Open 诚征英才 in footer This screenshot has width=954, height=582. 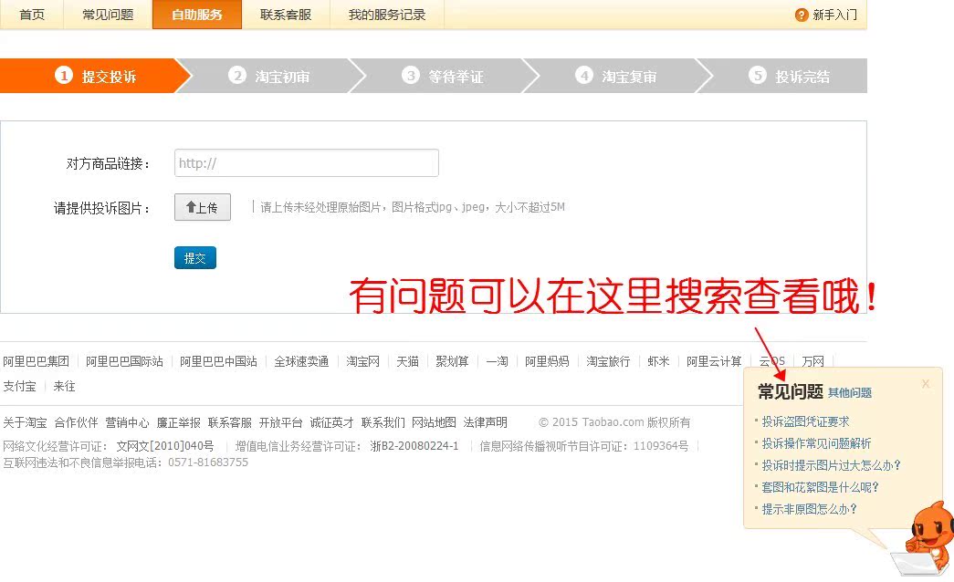click(x=331, y=422)
